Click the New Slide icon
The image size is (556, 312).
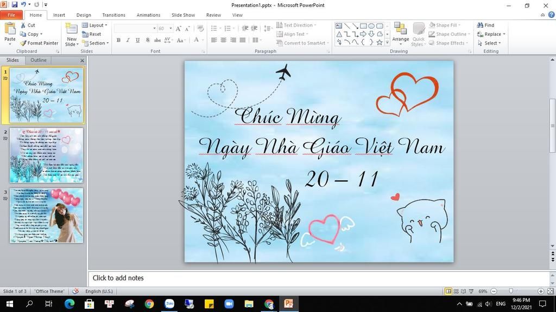pyautogui.click(x=71, y=29)
